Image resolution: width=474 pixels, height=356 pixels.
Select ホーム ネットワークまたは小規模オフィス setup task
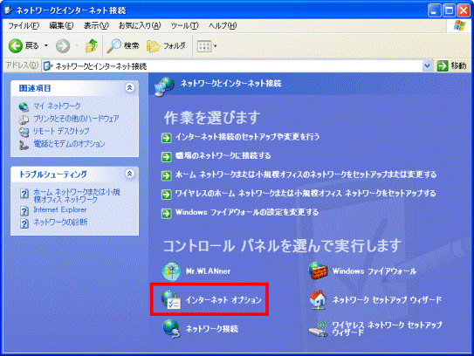tap(306, 175)
